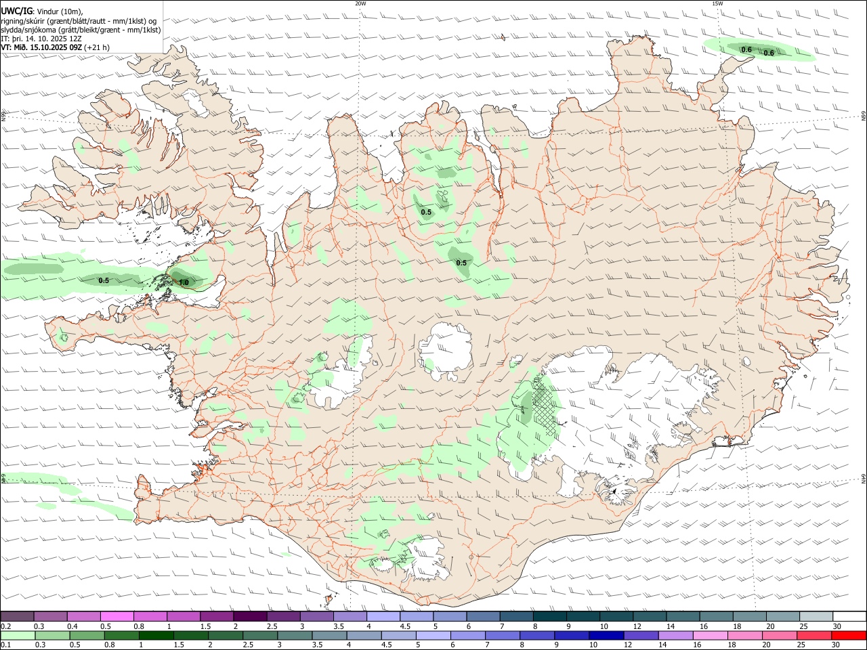Click the cross-hatched area on the glacier

544,407
